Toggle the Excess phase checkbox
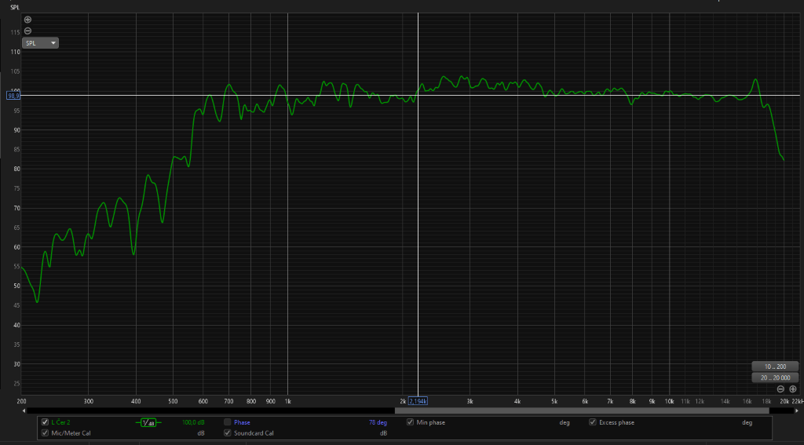Viewport: 804px width, 445px height. click(593, 422)
